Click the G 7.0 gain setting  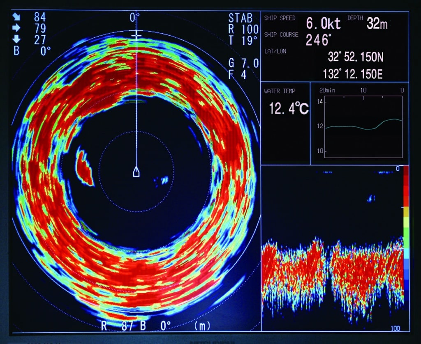tap(243, 63)
